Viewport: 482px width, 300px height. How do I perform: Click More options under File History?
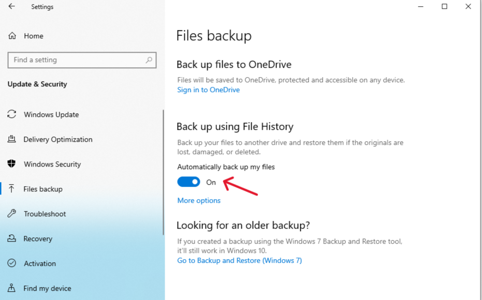[198, 200]
